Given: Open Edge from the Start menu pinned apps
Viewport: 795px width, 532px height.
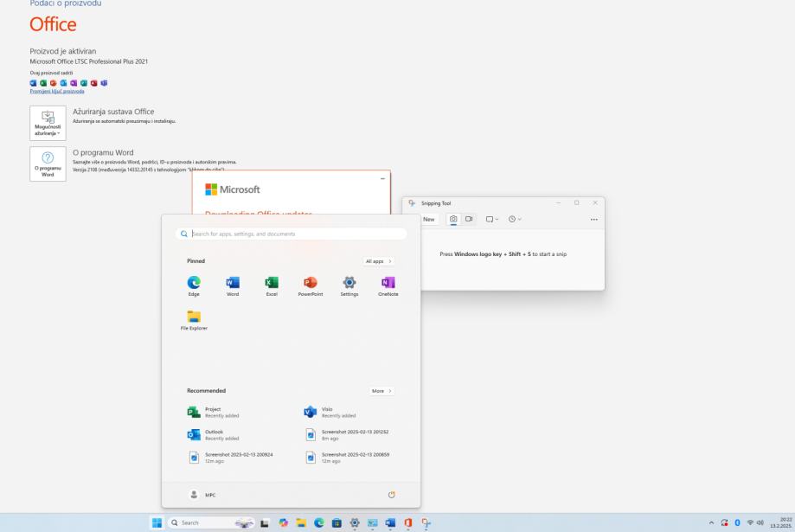Looking at the screenshot, I should 194,285.
